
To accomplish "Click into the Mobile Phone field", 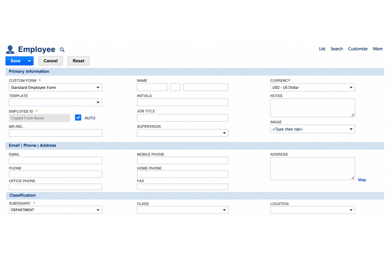I will pyautogui.click(x=183, y=160).
